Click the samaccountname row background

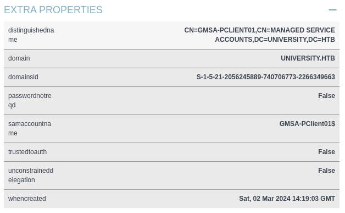point(171,129)
